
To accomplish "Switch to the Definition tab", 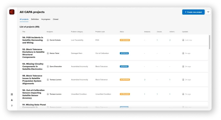I will tap(35, 19).
